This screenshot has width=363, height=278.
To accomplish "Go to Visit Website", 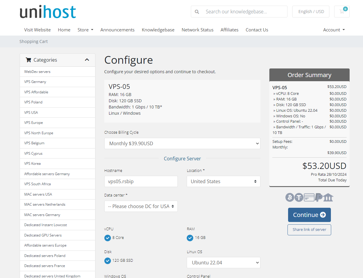I will (x=37, y=30).
